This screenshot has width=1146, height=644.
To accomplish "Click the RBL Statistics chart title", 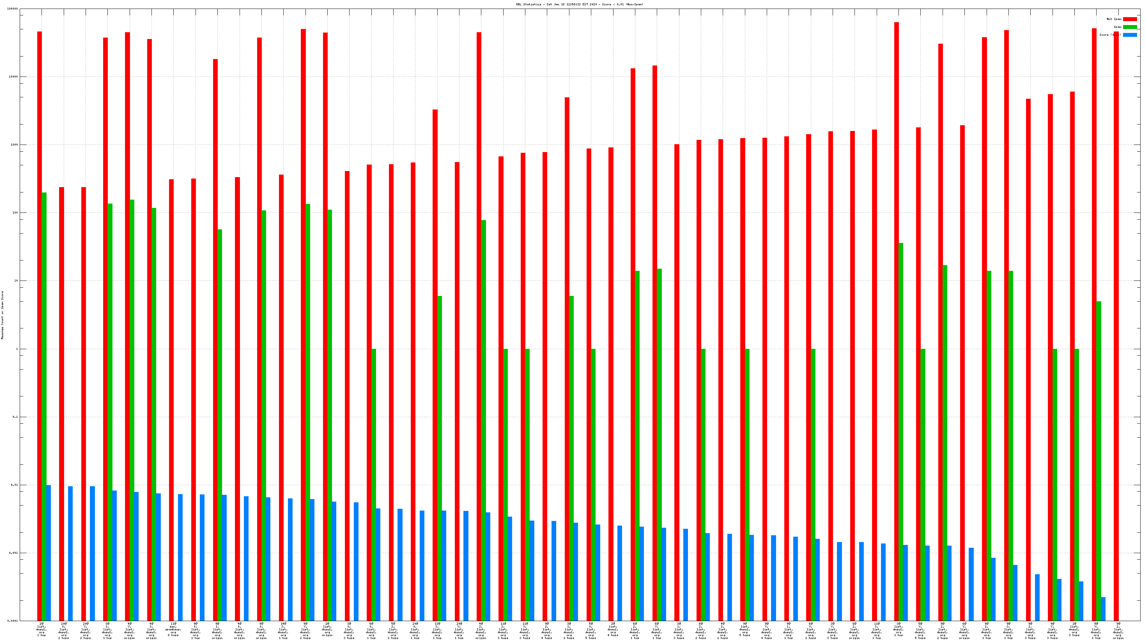I will 579,4.
